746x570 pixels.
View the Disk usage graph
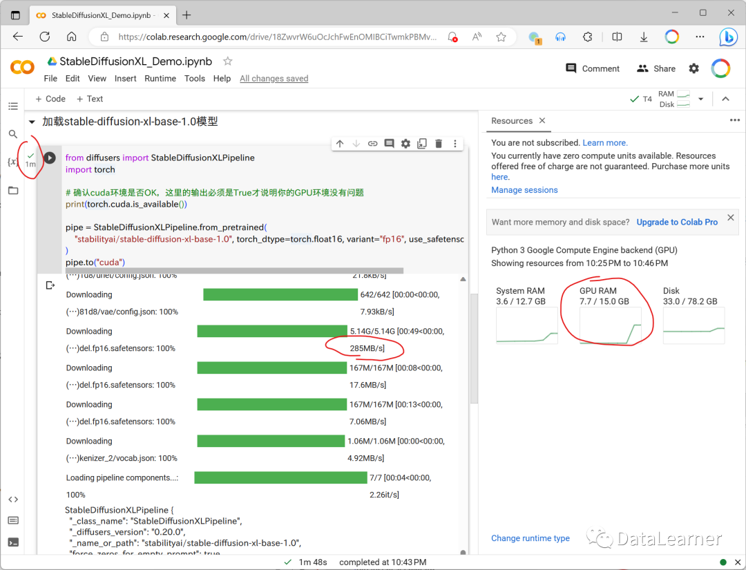pos(694,325)
